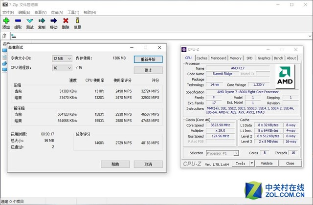Switch to the Caches tab in CPU-Z
This screenshot has width=313, height=205.
(x=202, y=58)
